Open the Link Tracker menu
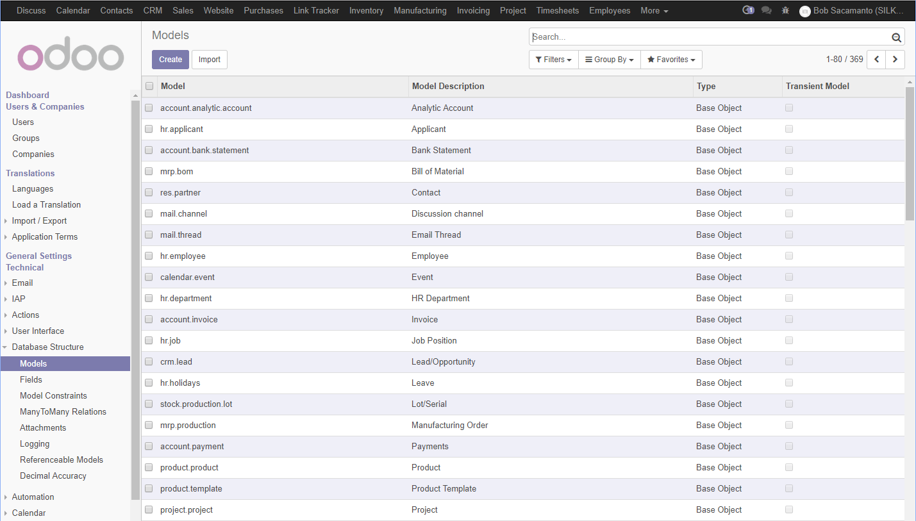Viewport: 916px width, 521px height. pos(316,10)
